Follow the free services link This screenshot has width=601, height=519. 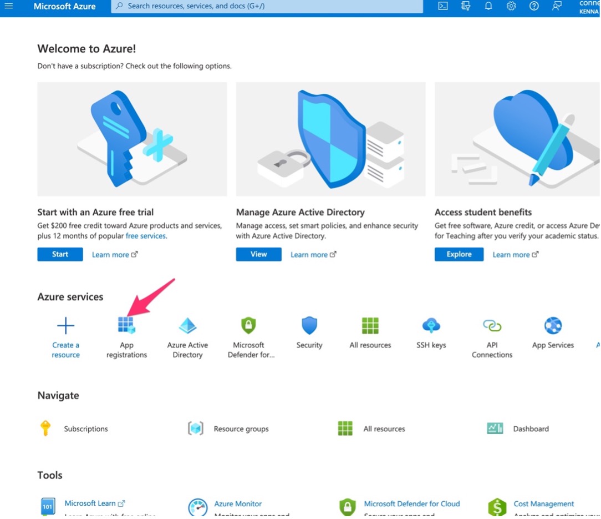click(146, 236)
